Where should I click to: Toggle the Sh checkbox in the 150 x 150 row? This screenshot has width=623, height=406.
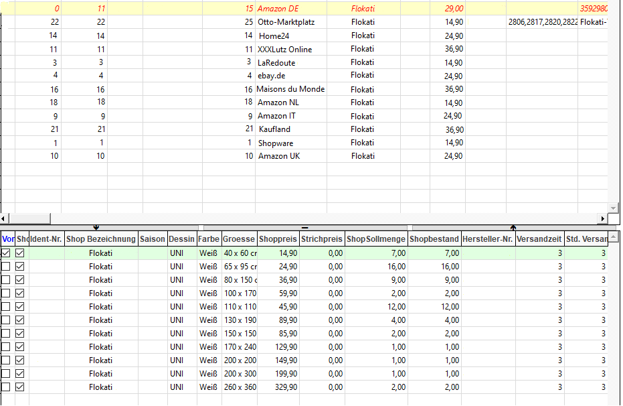pos(20,333)
